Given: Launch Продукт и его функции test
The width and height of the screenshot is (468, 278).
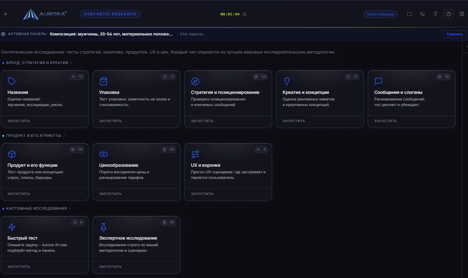Looking at the screenshot, I should (x=19, y=194).
